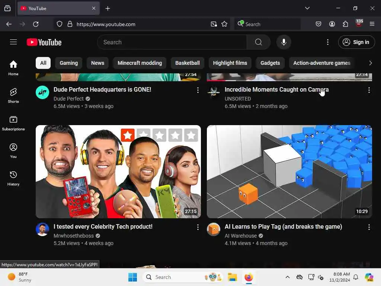Click the Mrwhosetheboss channel name
Screen dimensions: 381x286
[74, 236]
